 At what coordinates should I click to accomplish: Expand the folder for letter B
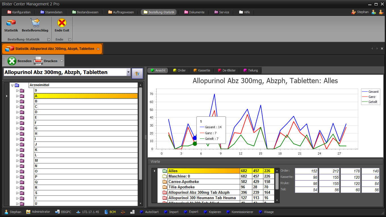[x=17, y=101]
